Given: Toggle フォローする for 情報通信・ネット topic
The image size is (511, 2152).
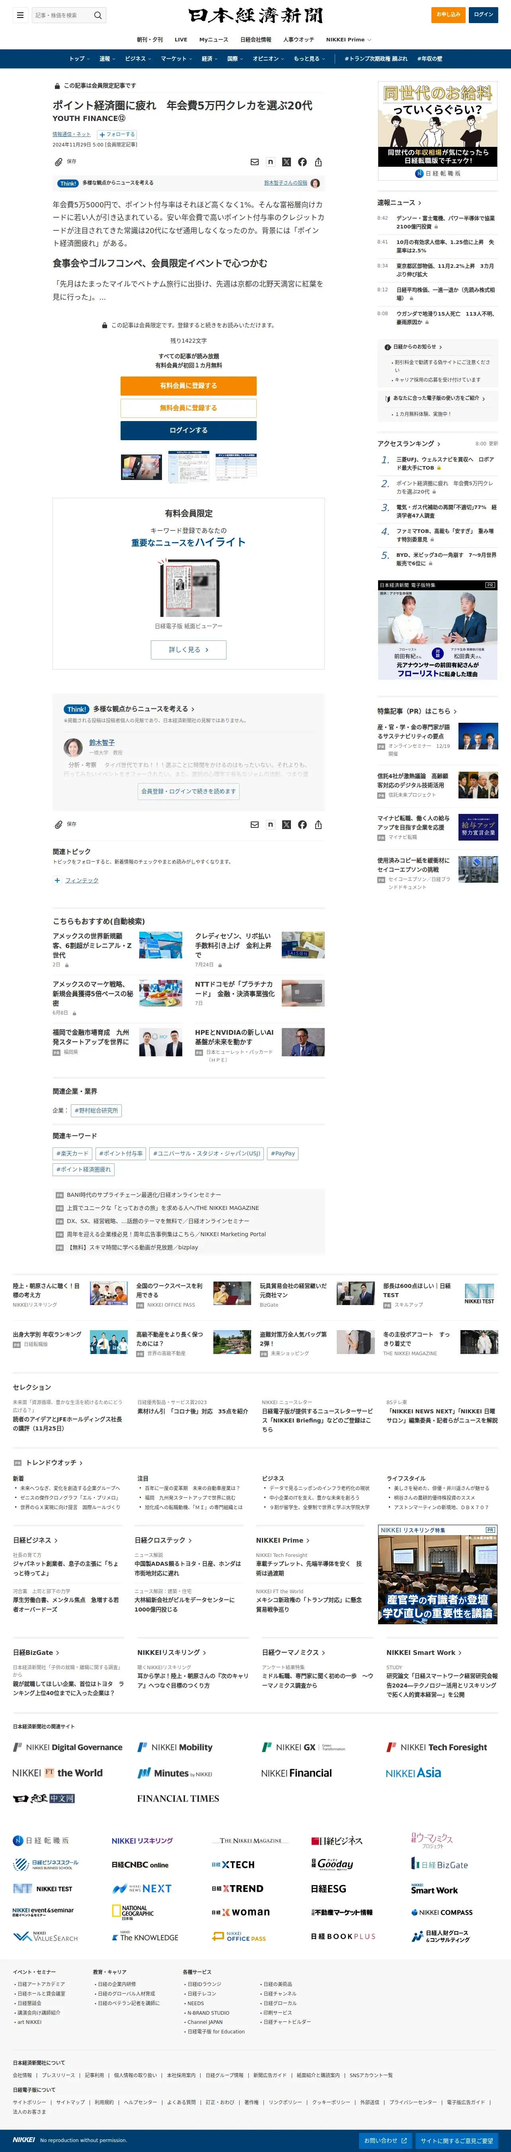Looking at the screenshot, I should point(117,134).
